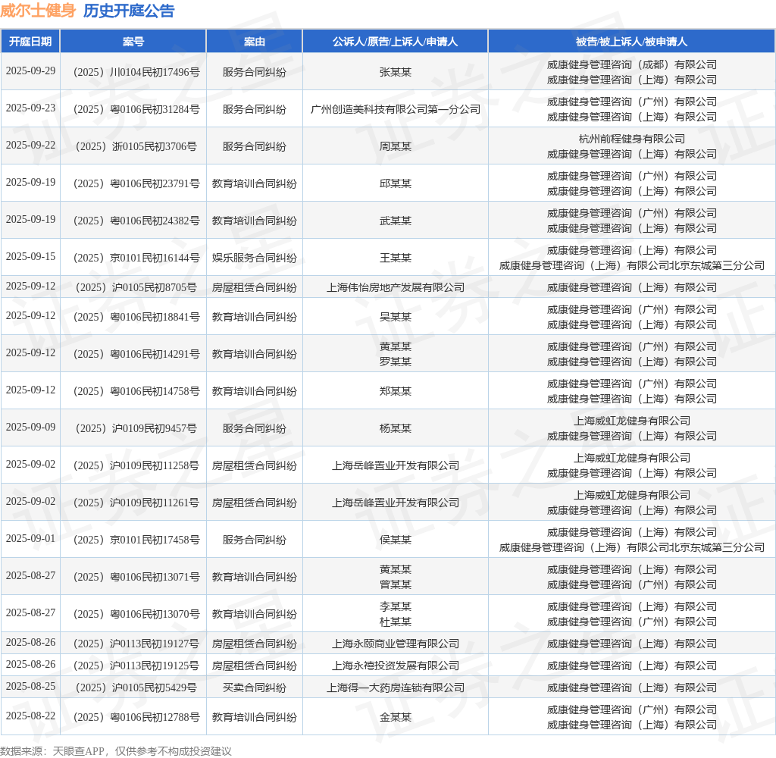
Task: Click case number (2025)川0104民初17496号
Action: (136, 72)
